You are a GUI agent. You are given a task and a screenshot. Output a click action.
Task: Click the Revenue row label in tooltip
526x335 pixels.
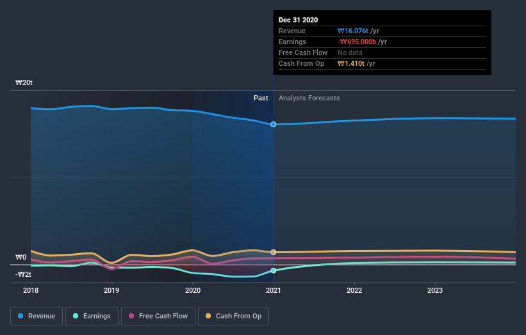tap(292, 31)
